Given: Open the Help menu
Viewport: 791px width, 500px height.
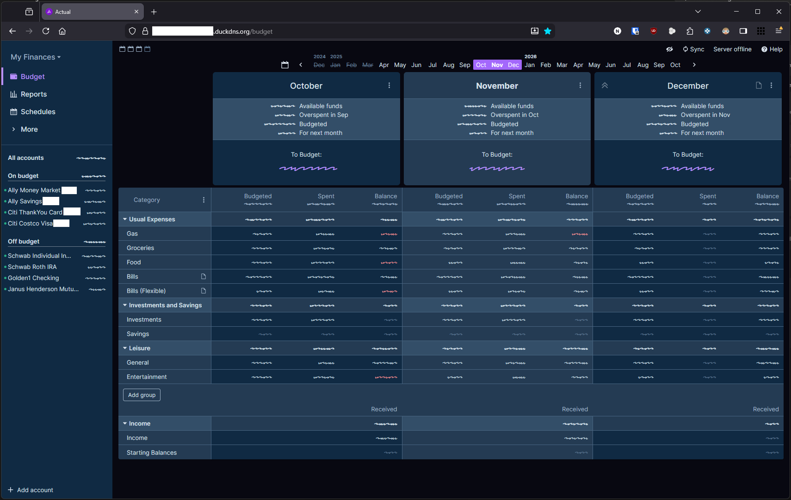Looking at the screenshot, I should (772, 49).
